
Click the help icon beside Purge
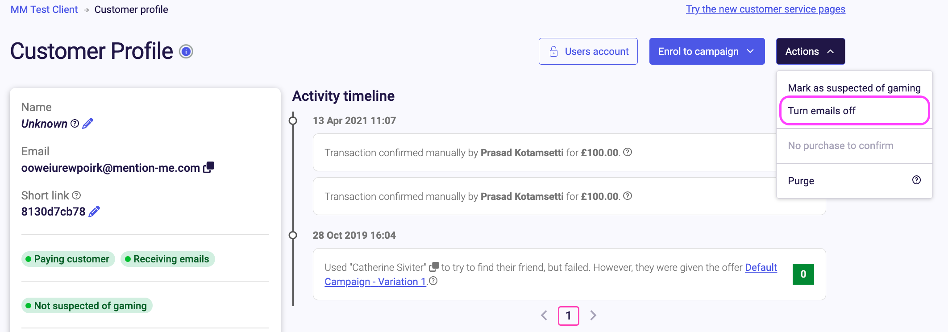[916, 180]
